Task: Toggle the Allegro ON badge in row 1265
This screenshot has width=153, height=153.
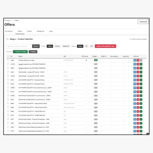Action: (x=96, y=60)
